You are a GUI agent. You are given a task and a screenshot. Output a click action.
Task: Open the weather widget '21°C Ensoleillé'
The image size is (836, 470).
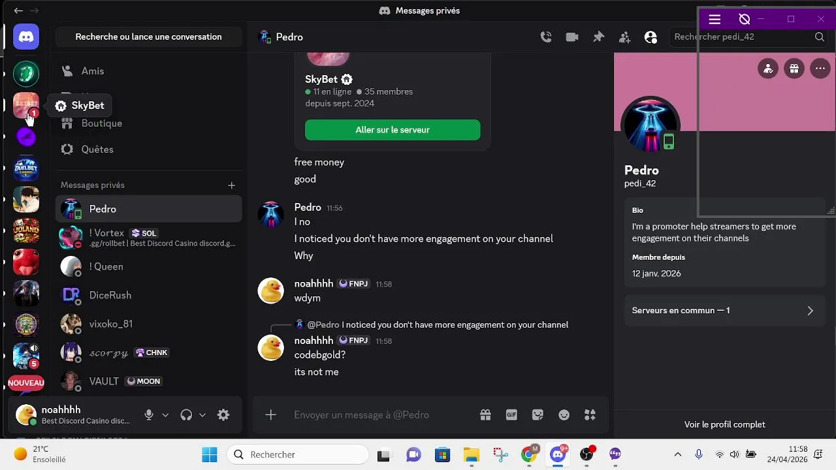pos(40,454)
